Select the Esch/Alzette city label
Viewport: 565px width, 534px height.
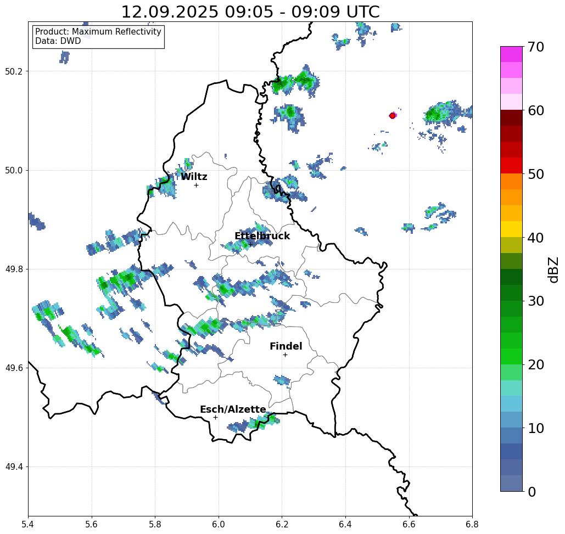233,409
